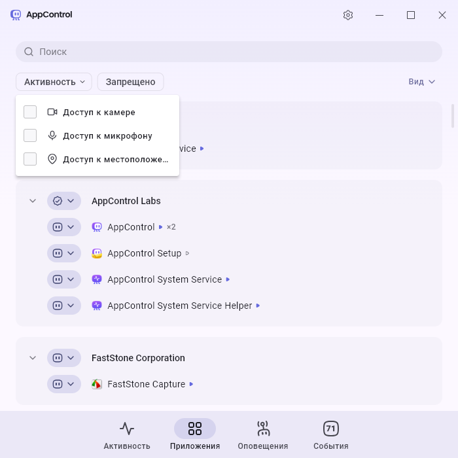Open the settings gear icon
Screen dimensions: 458x458
click(x=348, y=15)
